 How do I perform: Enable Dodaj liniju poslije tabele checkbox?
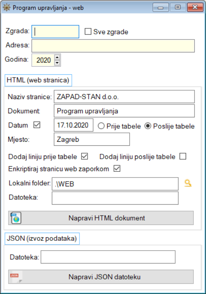(x=183, y=156)
